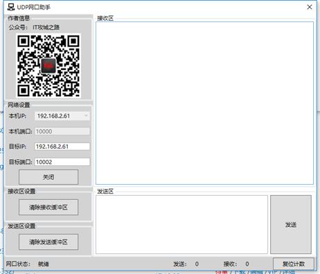Click inside the 发送区 text box
This screenshot has width=320, height=274.
point(181,225)
